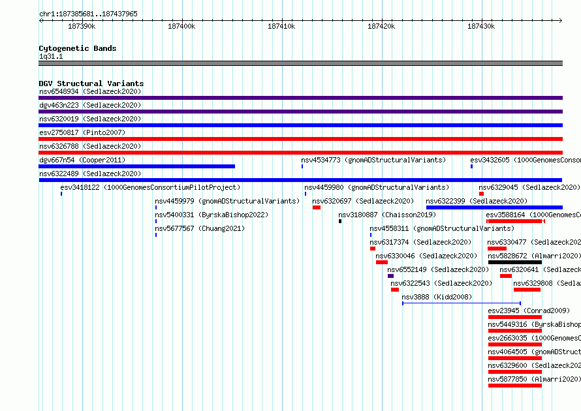This screenshot has width=581, height=411.
Task: Open the esv2663035 1000Genomes variant label
Action: click(x=534, y=338)
